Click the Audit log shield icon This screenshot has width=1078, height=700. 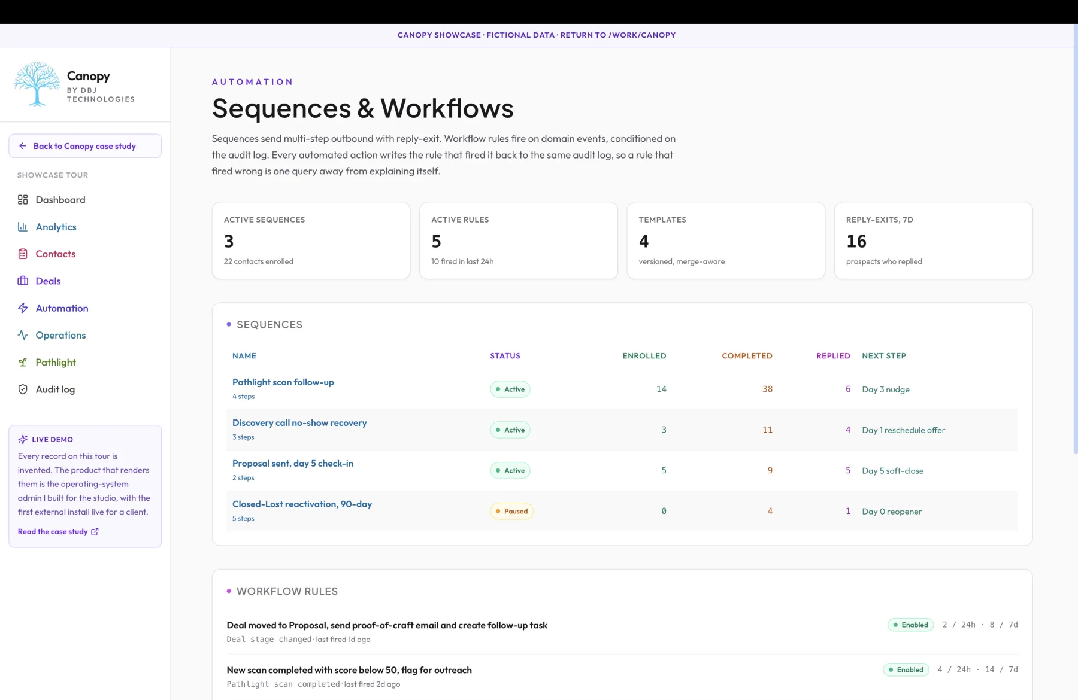pos(23,389)
